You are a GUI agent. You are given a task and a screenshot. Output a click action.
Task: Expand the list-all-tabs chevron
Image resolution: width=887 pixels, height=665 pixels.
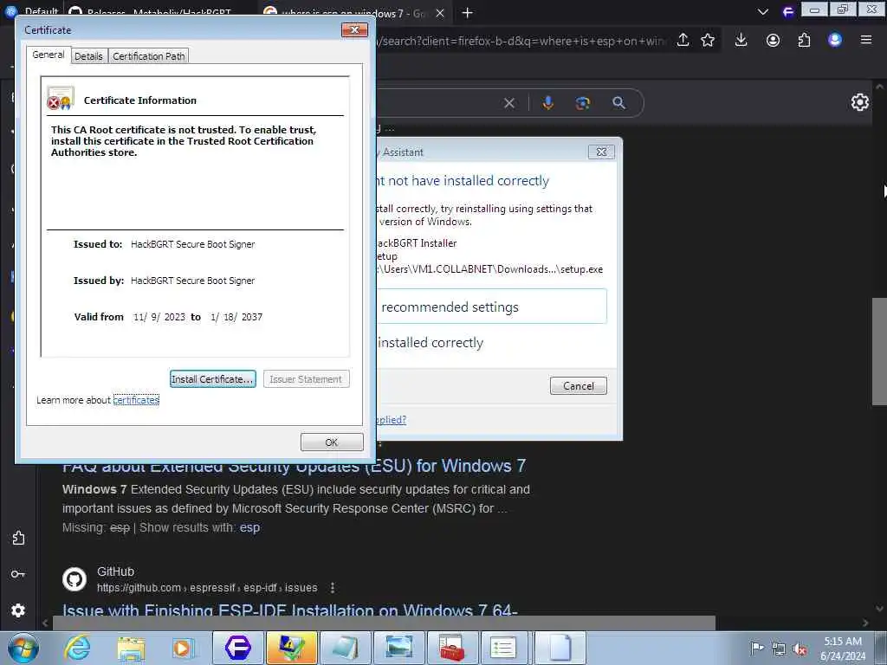pos(762,12)
